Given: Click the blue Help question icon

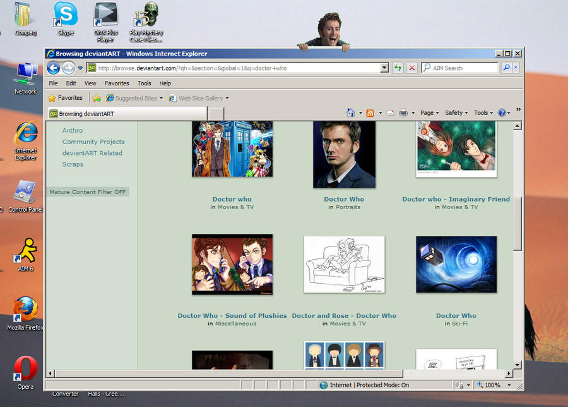Looking at the screenshot, I should pos(502,113).
